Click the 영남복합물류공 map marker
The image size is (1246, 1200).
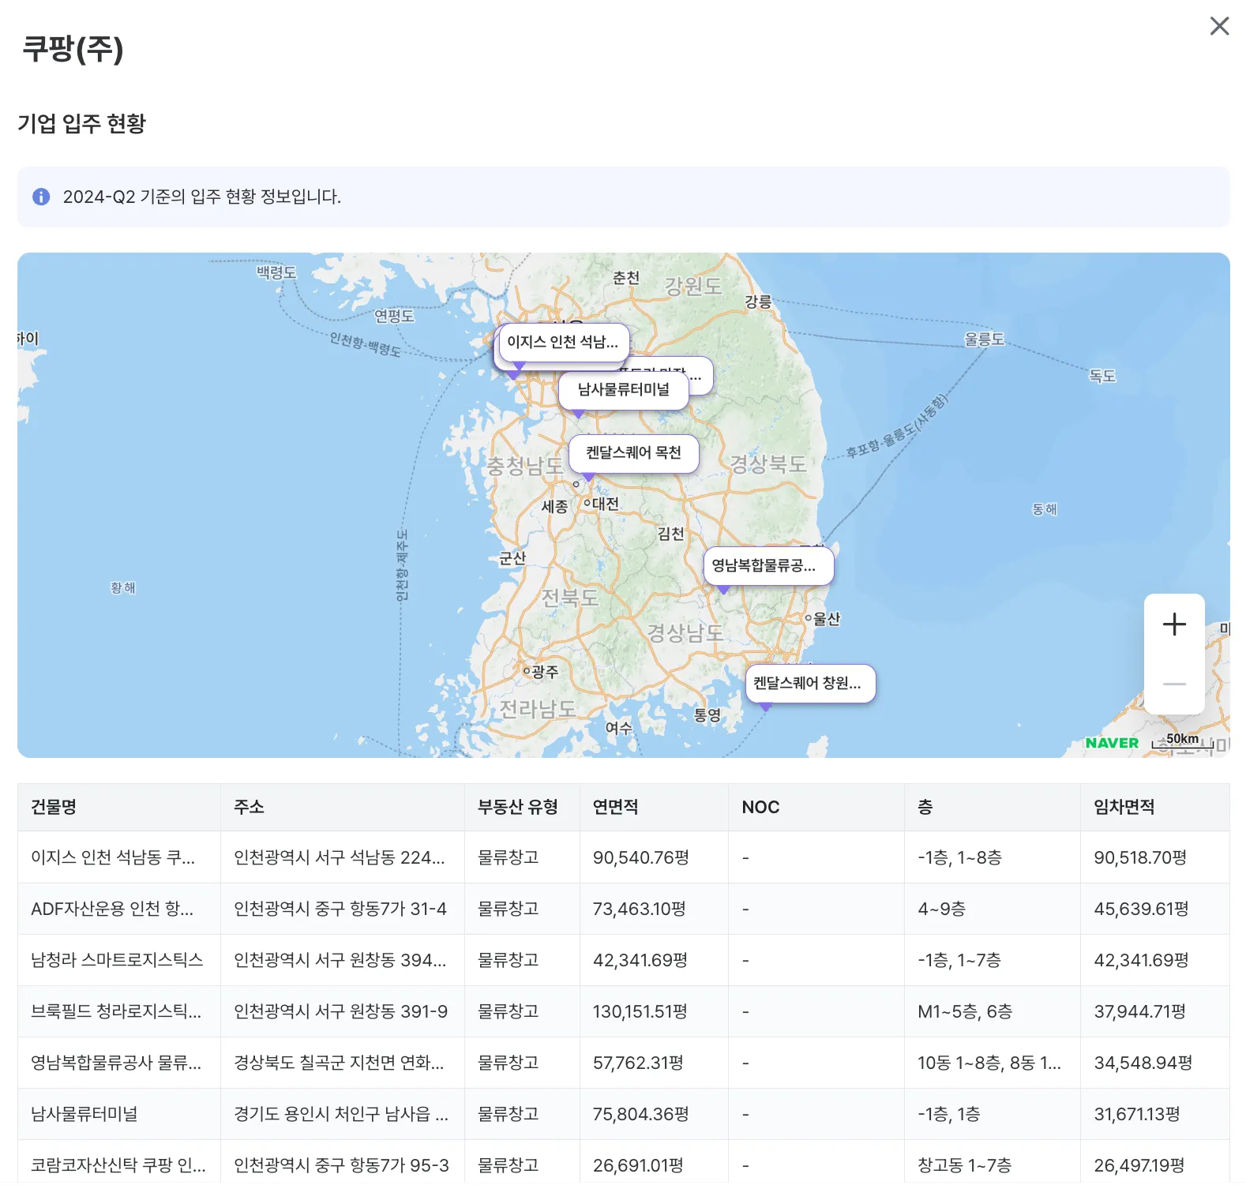[x=767, y=565]
